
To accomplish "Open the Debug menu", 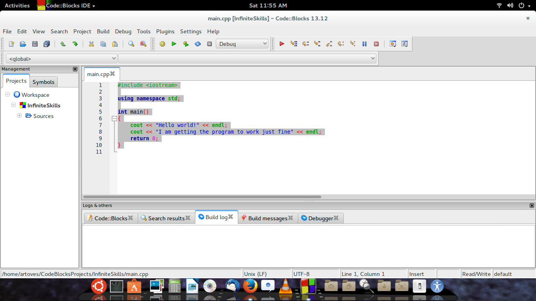I will (123, 31).
